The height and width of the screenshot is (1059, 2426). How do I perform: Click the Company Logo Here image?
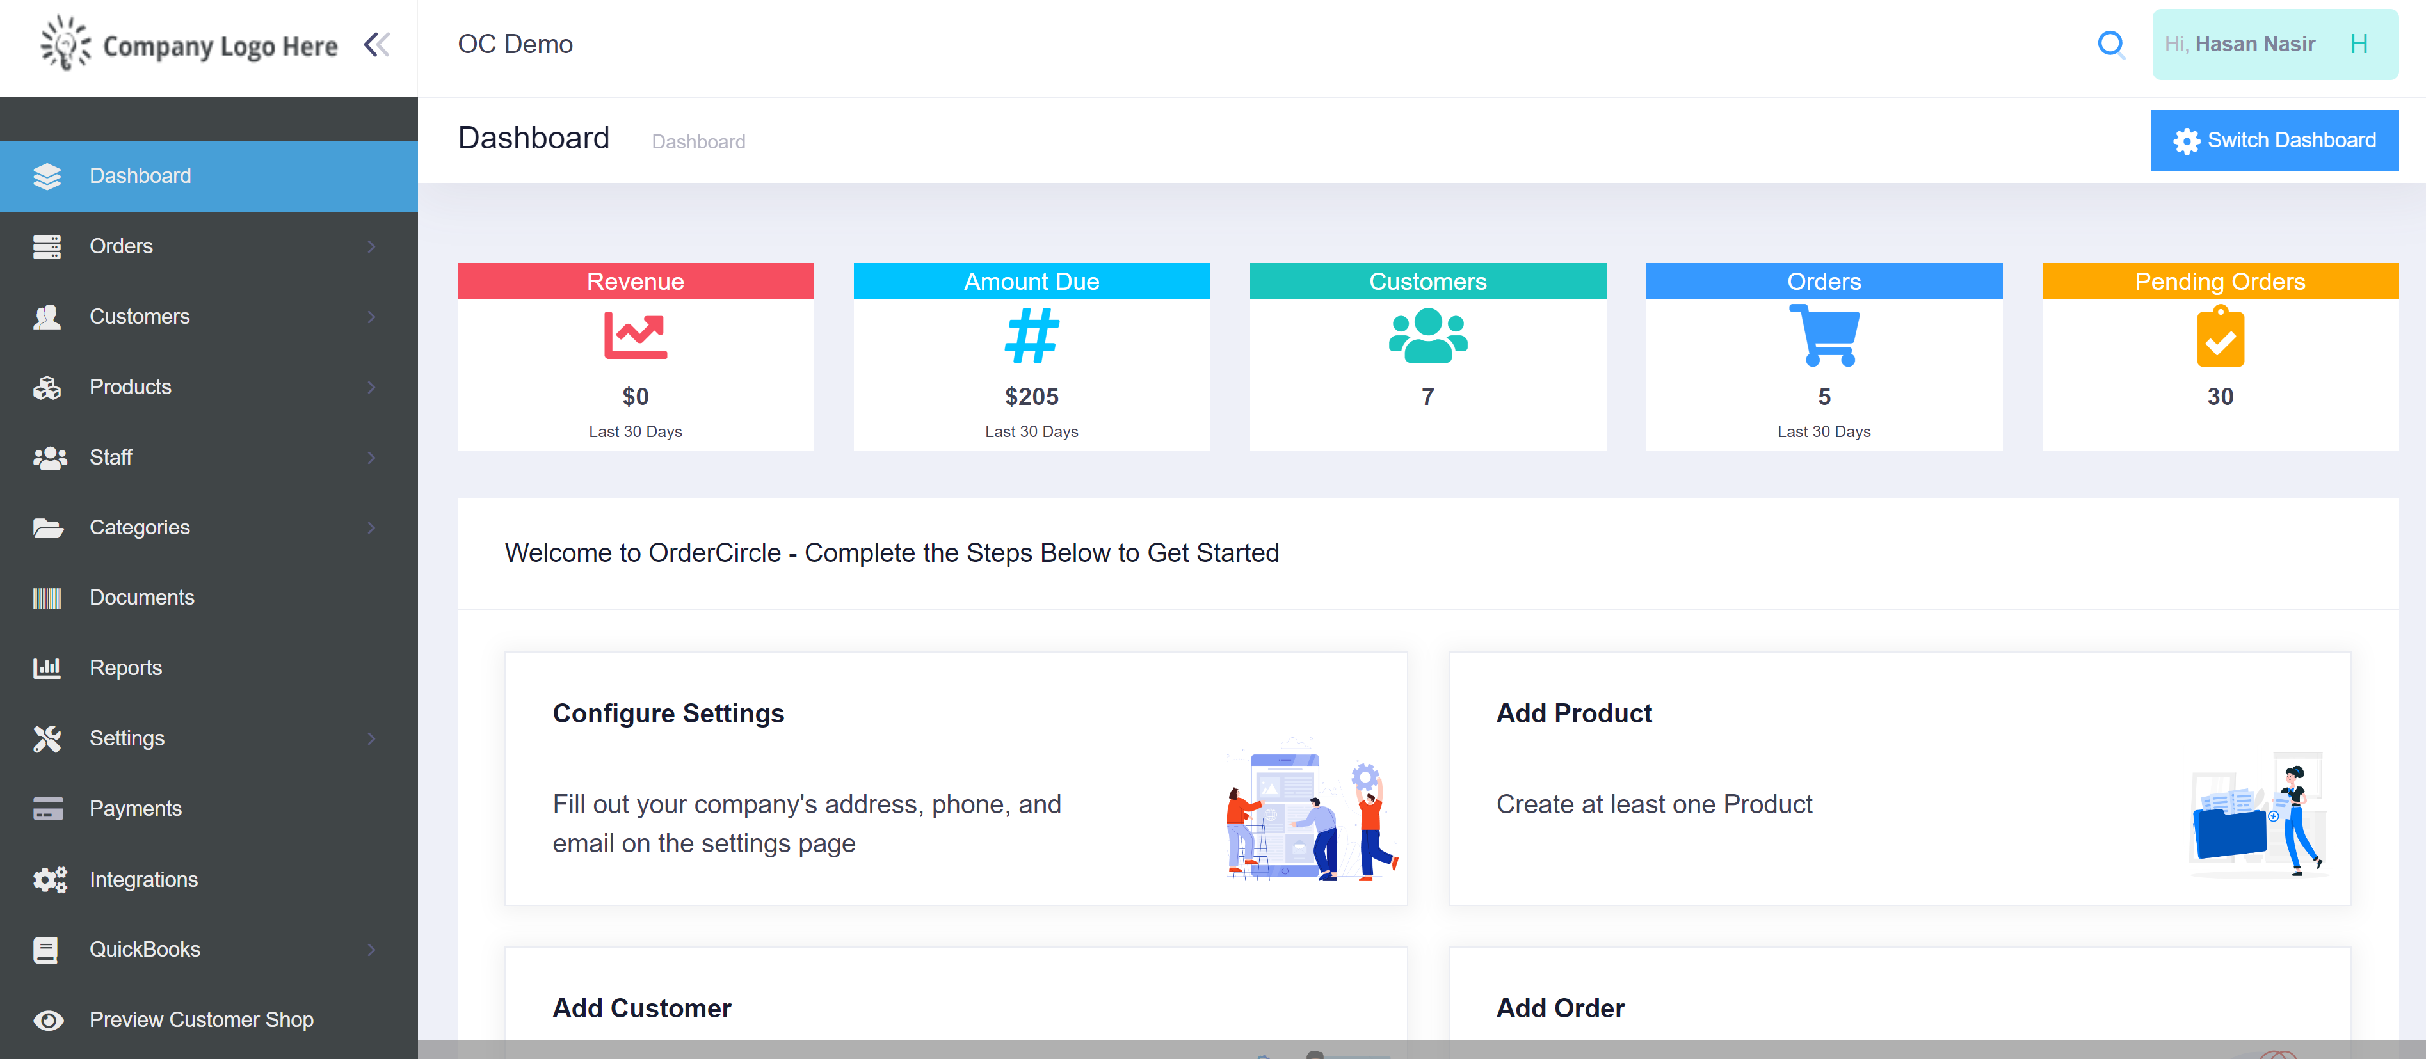[188, 44]
